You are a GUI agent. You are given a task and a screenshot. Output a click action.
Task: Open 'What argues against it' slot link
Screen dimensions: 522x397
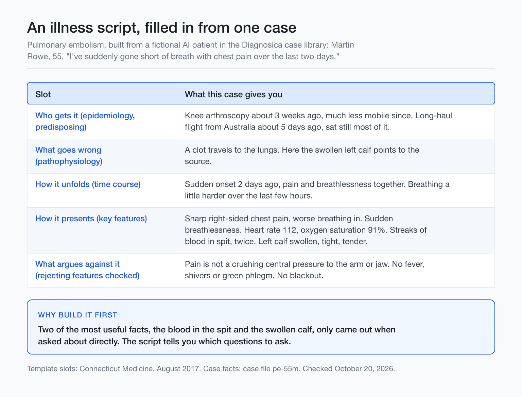click(x=88, y=270)
